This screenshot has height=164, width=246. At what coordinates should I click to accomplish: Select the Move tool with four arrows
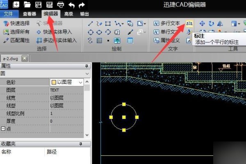pyautogui.click(x=202, y=23)
